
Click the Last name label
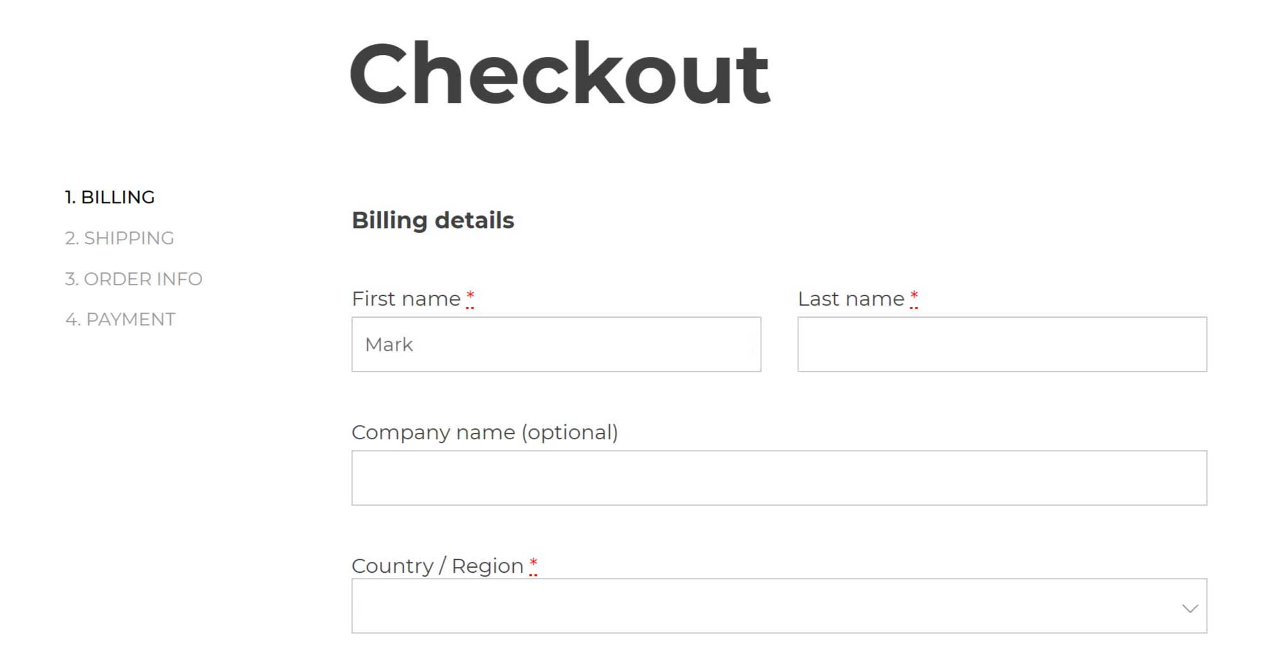point(851,299)
